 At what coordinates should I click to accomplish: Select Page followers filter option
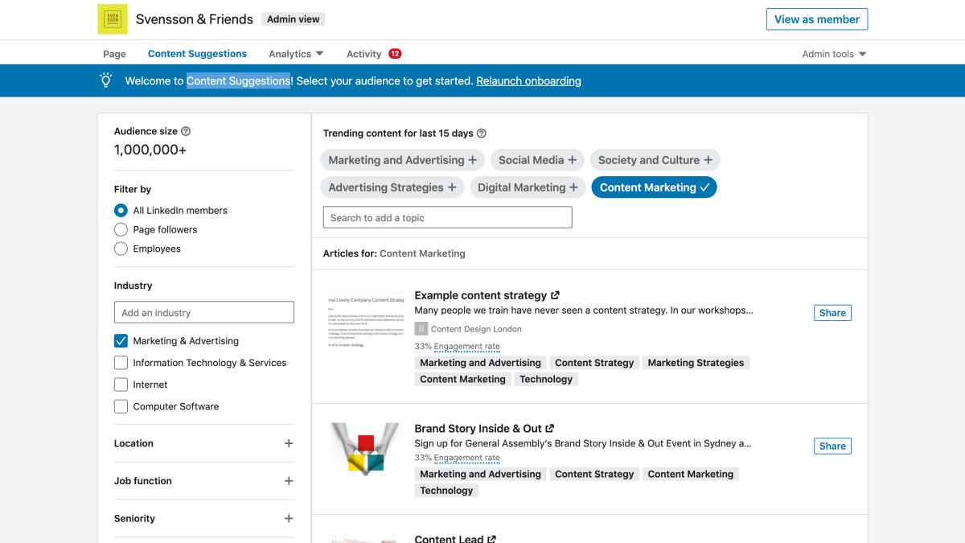[x=121, y=229]
